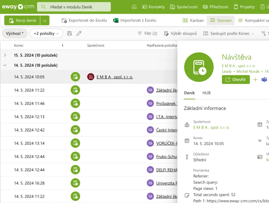The height and width of the screenshot is (203, 269).
Task: Click E M B A link under Společnost field
Action: tap(211, 127)
